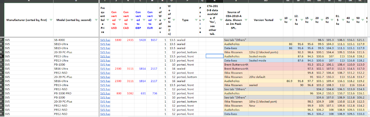Select the '121.1' value cell
The width and height of the screenshot is (370, 117).
(x=360, y=40)
